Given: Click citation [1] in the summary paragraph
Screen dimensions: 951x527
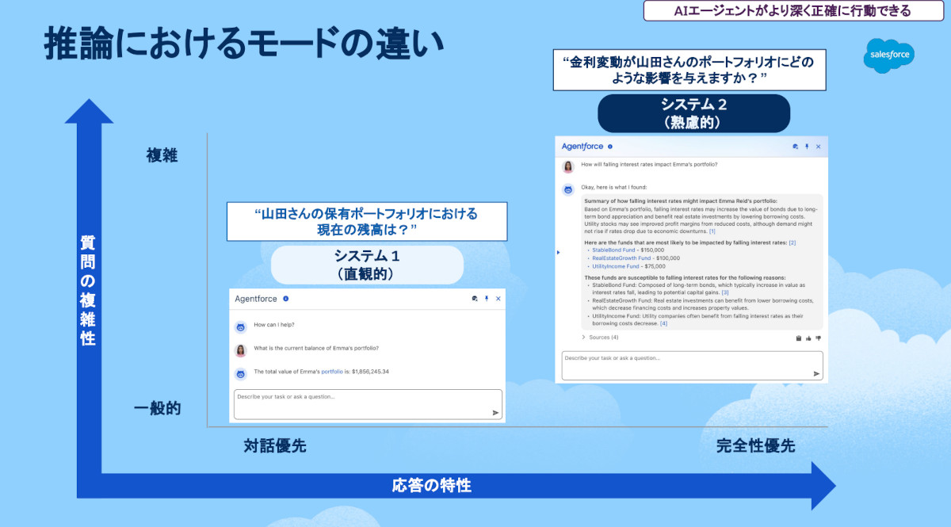Looking at the screenshot, I should coord(712,231).
